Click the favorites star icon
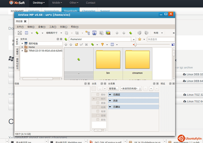203x143 pixels. pos(140,39)
